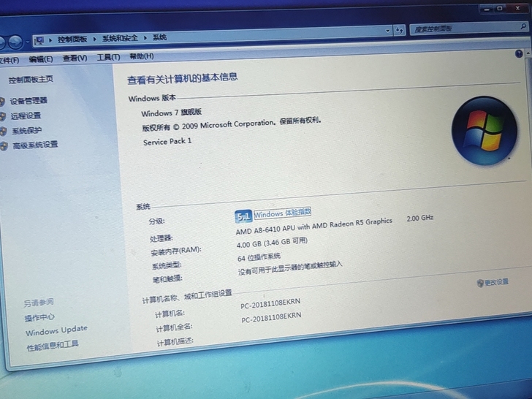The image size is (532, 399).
Task: Open recent pages dropdown beside navigation arrows
Action: click(x=28, y=42)
